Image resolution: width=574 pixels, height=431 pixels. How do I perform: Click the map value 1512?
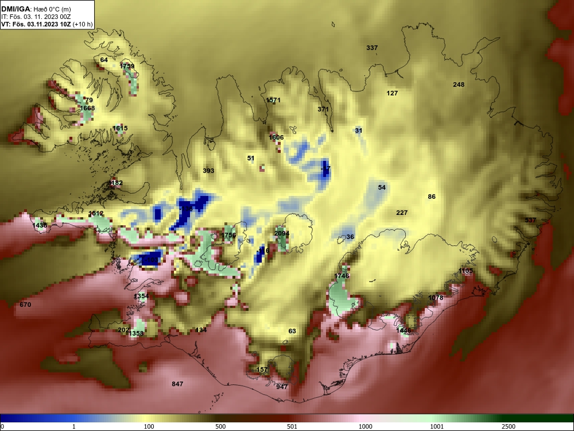[x=96, y=213]
